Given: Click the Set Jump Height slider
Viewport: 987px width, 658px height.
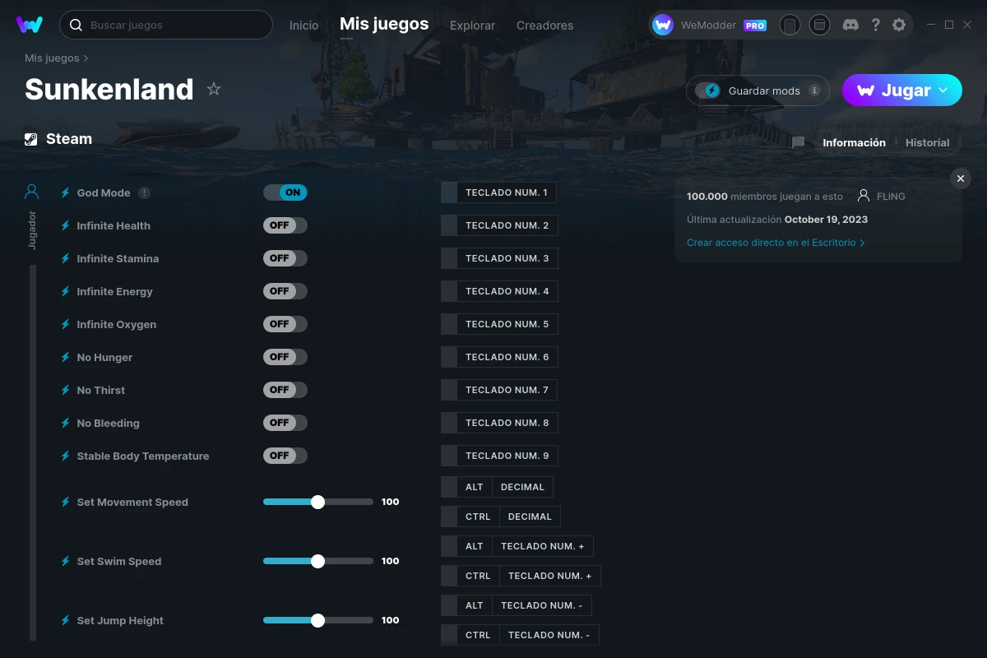Looking at the screenshot, I should (318, 620).
